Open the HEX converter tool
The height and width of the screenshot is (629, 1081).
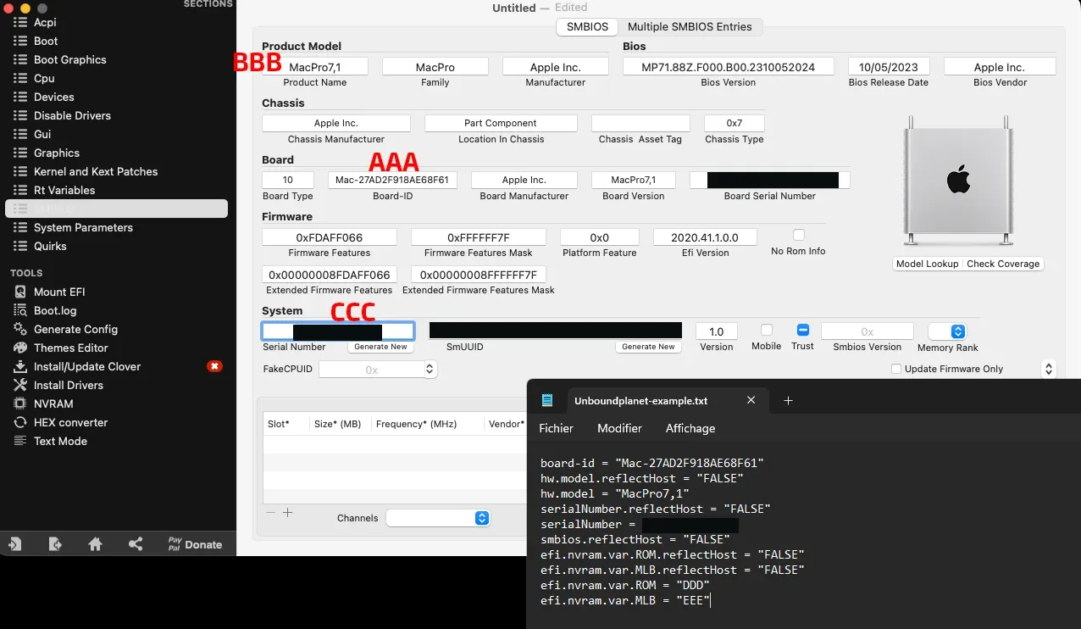70,422
